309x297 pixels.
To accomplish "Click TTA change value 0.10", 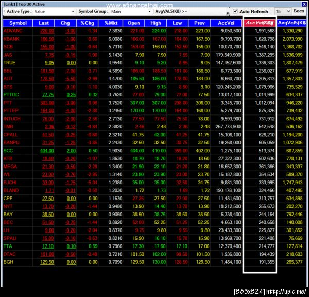I will click(71, 246).
